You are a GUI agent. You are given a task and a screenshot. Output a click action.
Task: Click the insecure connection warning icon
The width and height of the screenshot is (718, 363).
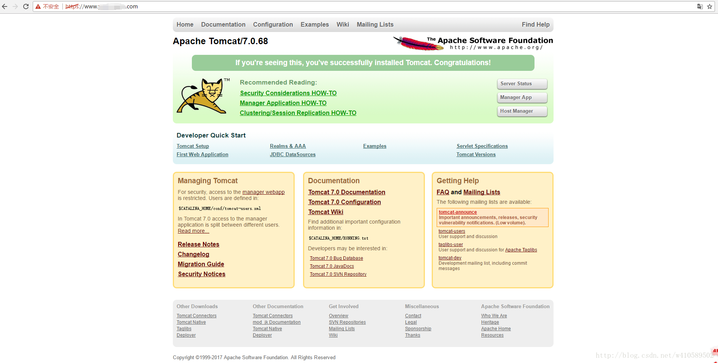pos(38,6)
